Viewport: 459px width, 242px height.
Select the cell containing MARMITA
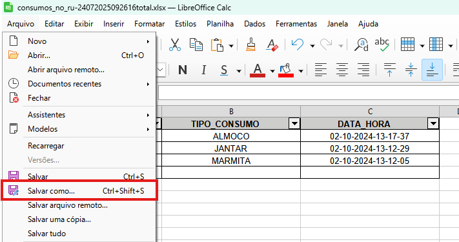231,161
